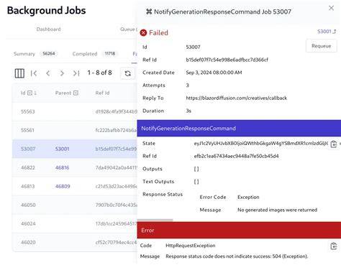Click the message No generated images were returned

[277, 210]
